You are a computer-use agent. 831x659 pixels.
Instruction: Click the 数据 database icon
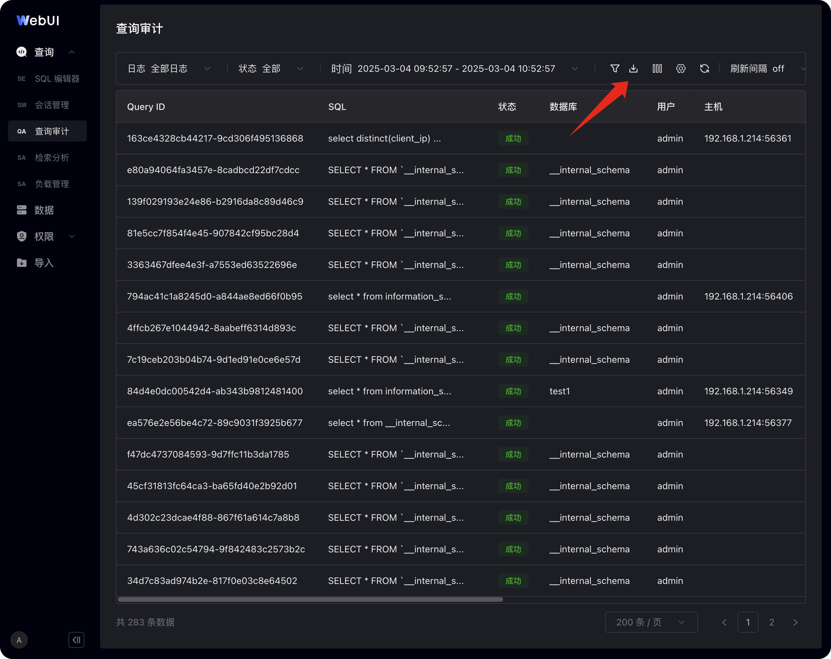coord(22,210)
